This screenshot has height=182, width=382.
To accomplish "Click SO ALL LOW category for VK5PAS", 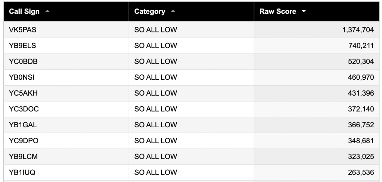I will point(155,30).
